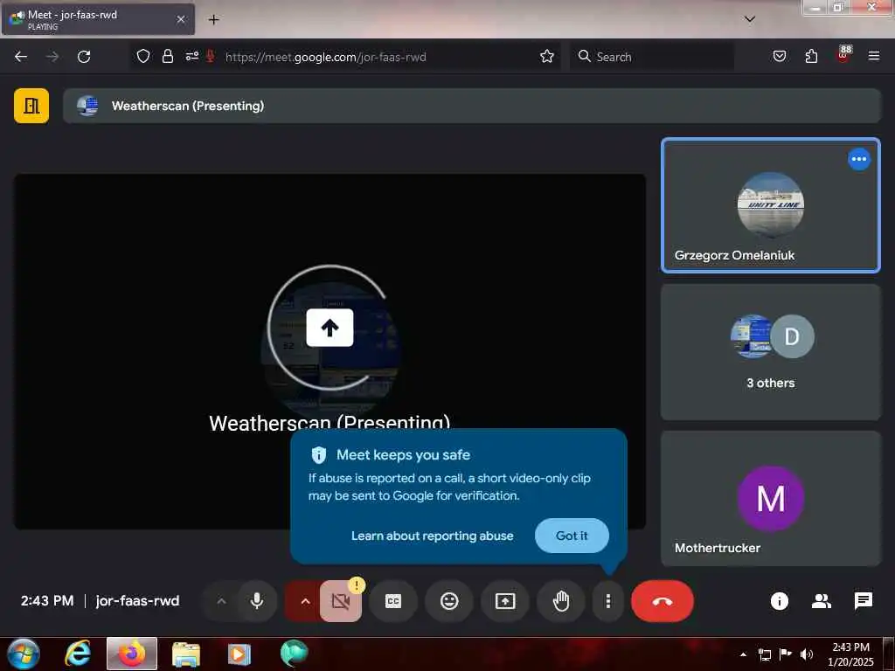895x671 pixels.
Task: Leave the call with red hang-up button
Action: coord(663,601)
